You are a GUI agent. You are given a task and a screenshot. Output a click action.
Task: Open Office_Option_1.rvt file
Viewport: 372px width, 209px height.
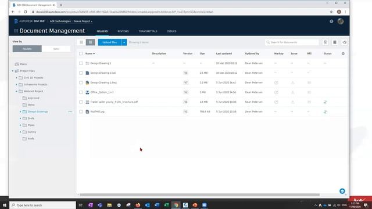point(102,92)
